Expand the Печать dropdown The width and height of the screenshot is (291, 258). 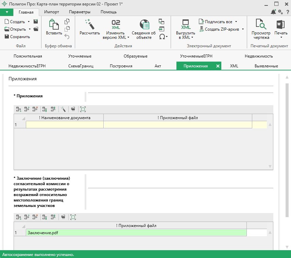tap(280, 37)
